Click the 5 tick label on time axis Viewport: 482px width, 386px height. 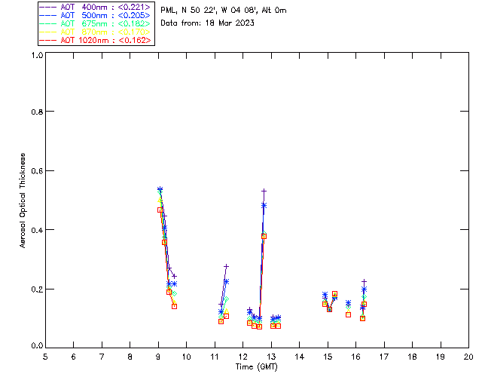45,356
